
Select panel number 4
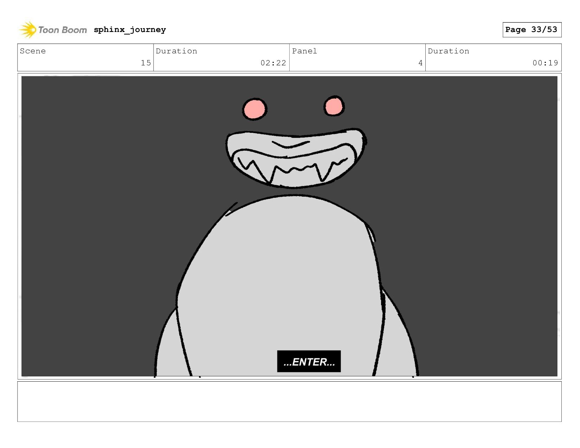tap(420, 63)
